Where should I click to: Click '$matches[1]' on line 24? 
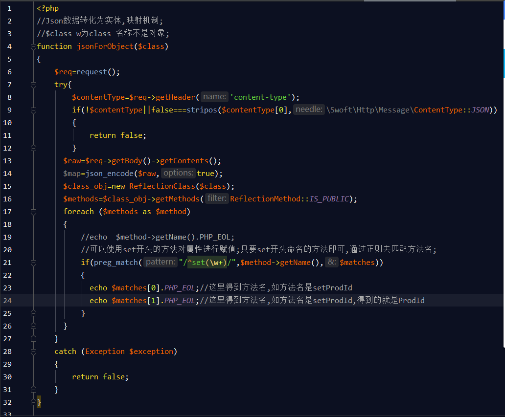pos(136,301)
